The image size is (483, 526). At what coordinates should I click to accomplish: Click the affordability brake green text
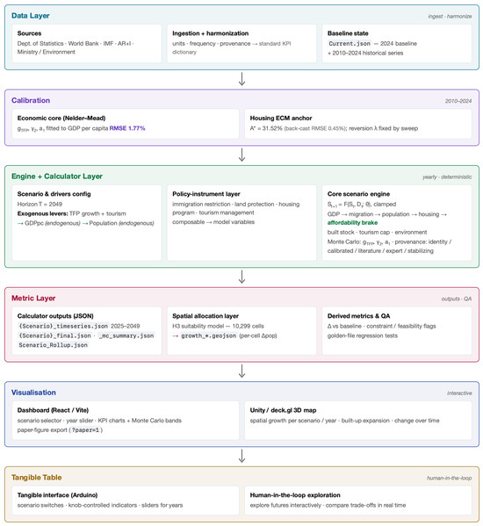352,223
